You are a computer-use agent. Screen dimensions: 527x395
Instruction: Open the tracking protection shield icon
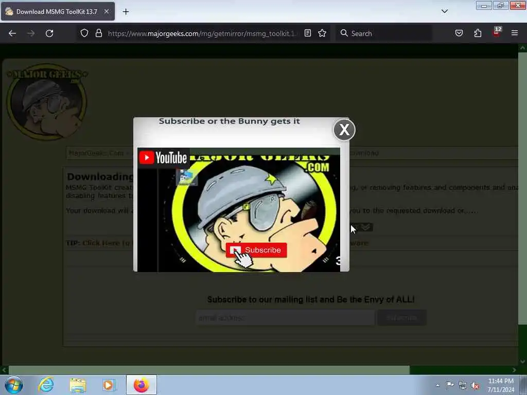tap(84, 33)
